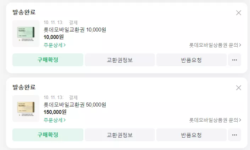
Task: Open more options for the 10,000원 voucher order
Action: pos(234,60)
